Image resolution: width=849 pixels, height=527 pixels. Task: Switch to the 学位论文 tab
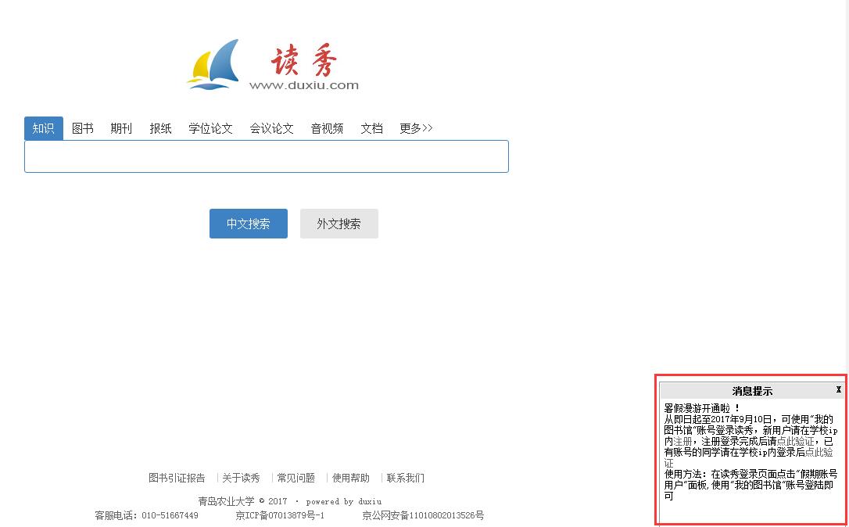pyautogui.click(x=210, y=128)
